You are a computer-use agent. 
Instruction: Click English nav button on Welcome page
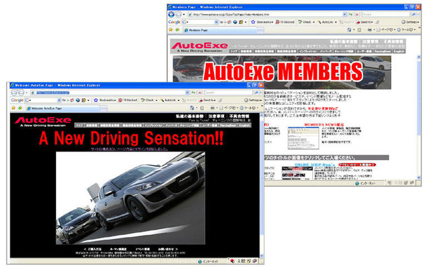pos(245,125)
